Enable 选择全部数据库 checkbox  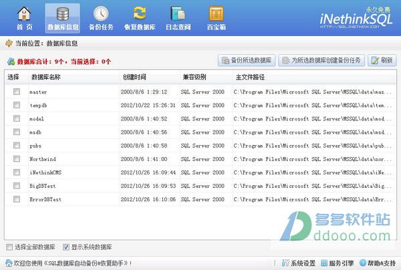pyautogui.click(x=9, y=247)
